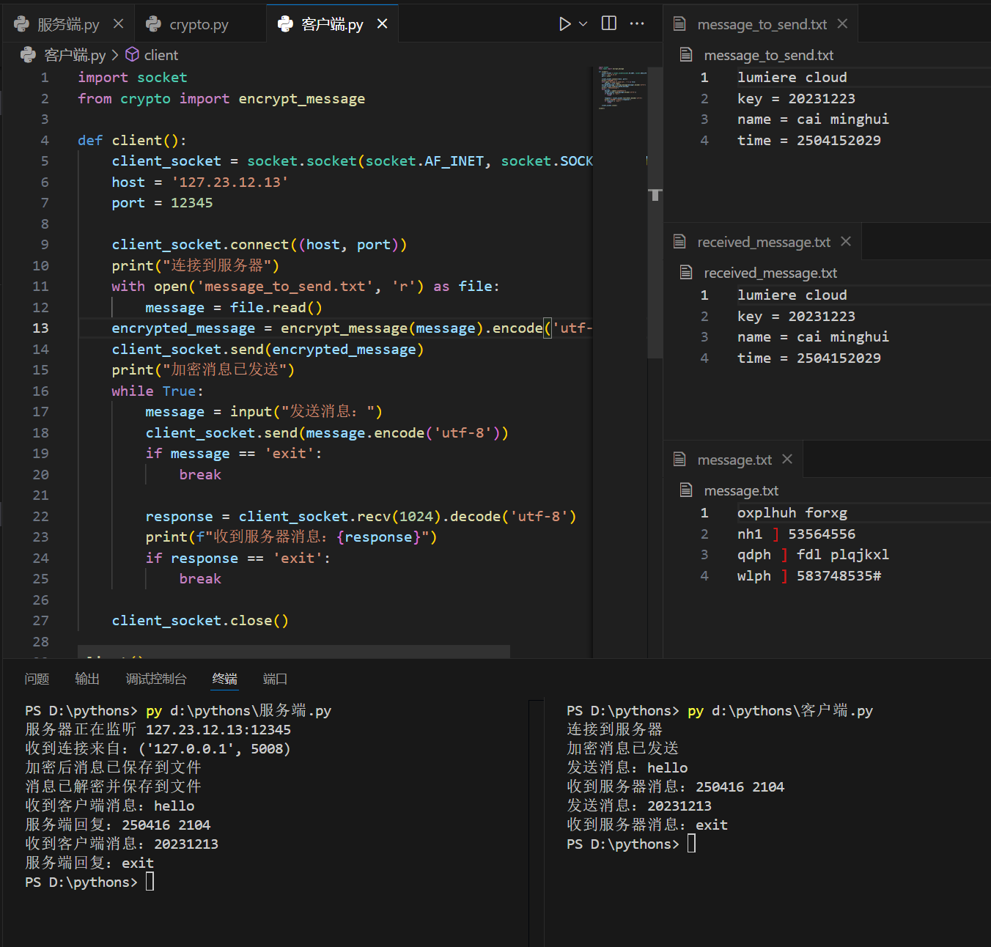
Task: Run the Python file with play button
Action: (564, 24)
